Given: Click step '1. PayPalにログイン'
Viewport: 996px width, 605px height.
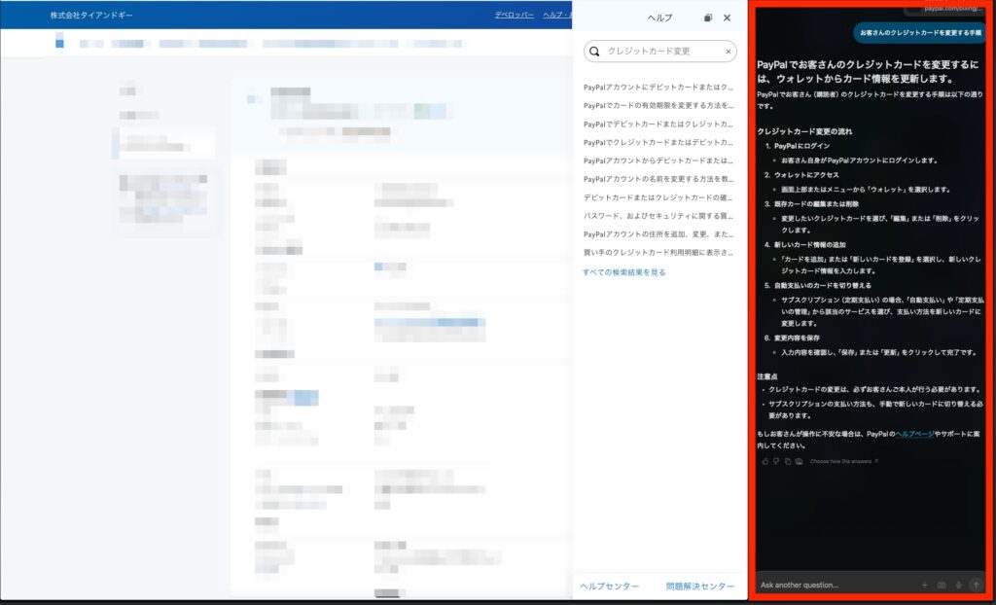Looking at the screenshot, I should point(798,146).
